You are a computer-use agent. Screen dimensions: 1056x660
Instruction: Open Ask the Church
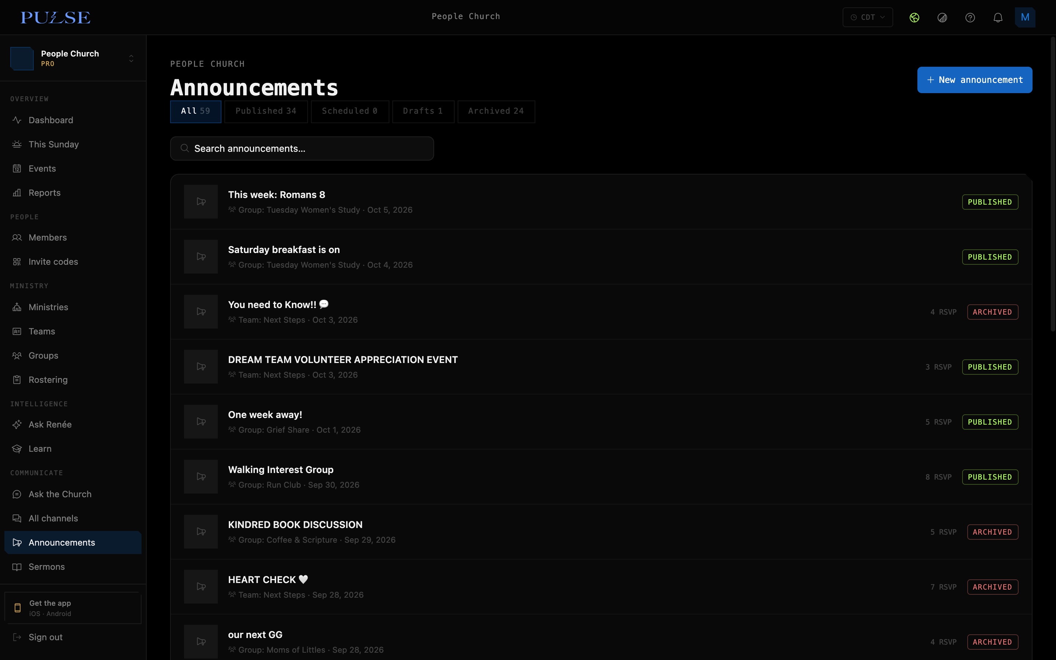73,494
